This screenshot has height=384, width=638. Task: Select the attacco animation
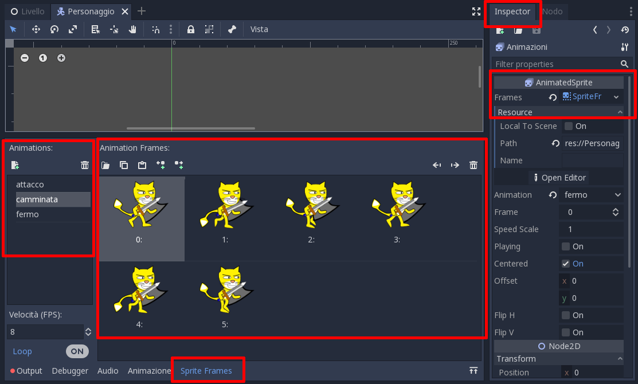tap(30, 185)
